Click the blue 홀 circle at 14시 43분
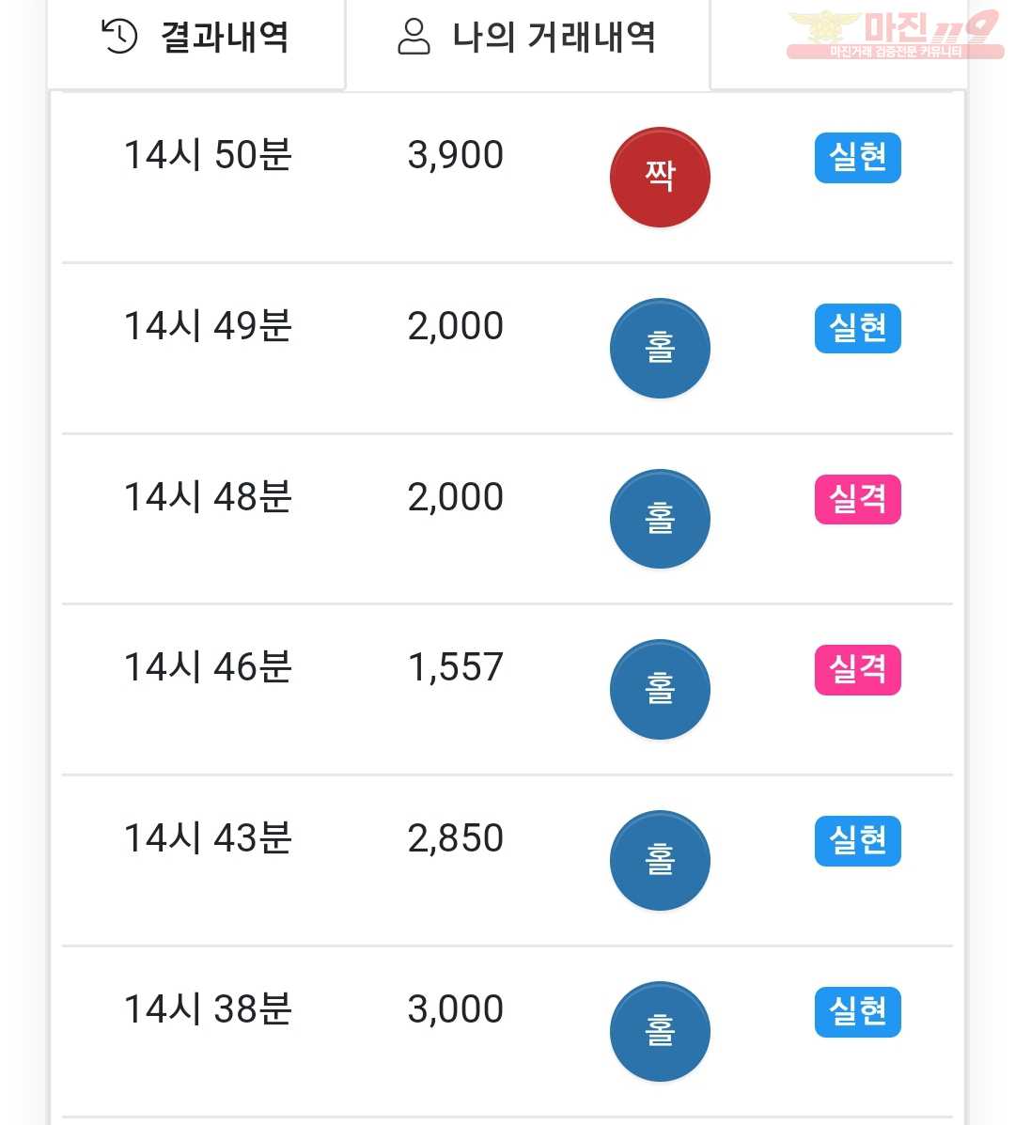This screenshot has width=1015, height=1125. (x=660, y=860)
